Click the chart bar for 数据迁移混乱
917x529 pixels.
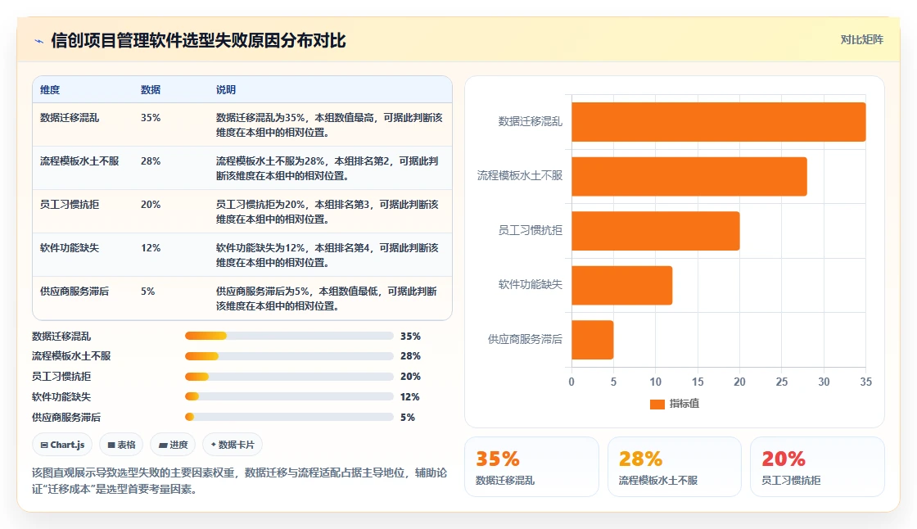tap(718, 122)
